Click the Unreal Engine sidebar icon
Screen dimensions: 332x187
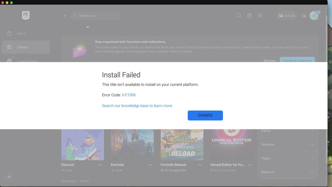coord(9,60)
